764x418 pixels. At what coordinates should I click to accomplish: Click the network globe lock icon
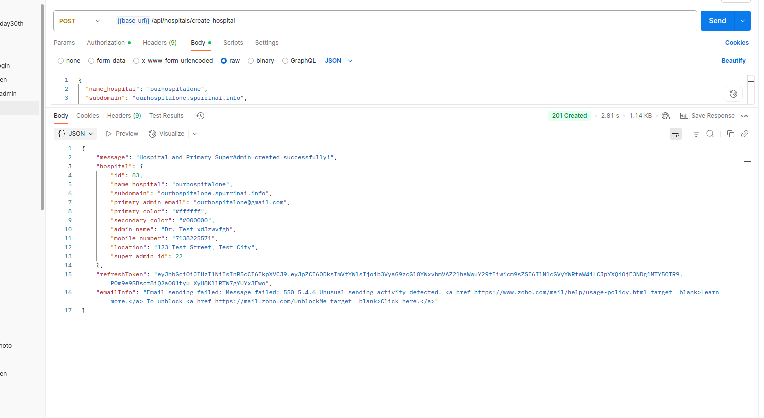[x=665, y=116]
